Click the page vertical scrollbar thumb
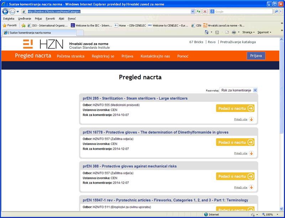Viewport: 285px width, 218px height. point(281,87)
